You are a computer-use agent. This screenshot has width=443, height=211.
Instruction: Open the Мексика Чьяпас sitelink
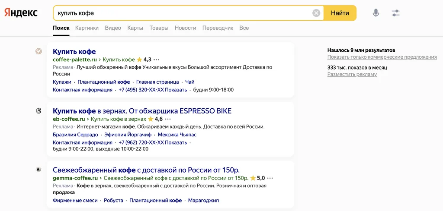click(177, 135)
